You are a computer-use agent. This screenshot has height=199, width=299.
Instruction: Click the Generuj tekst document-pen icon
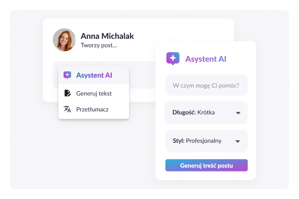[67, 93]
